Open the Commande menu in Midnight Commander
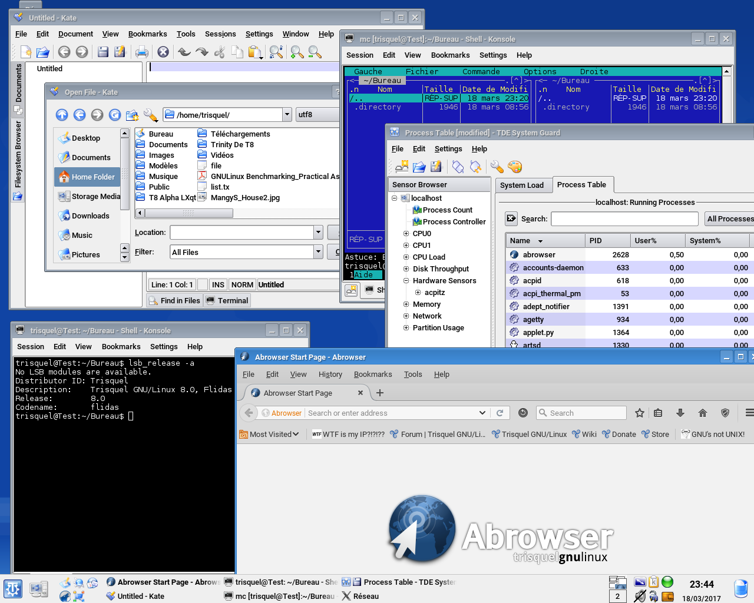754x603 pixels. (481, 72)
